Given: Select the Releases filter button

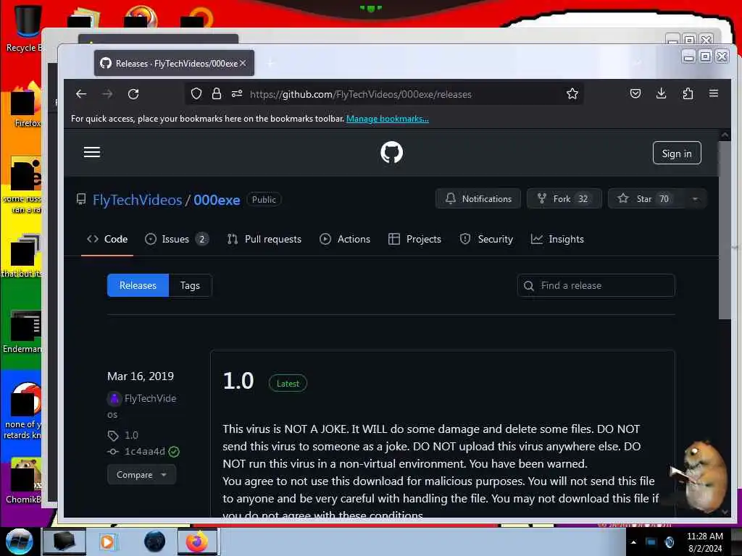Looking at the screenshot, I should pyautogui.click(x=138, y=285).
